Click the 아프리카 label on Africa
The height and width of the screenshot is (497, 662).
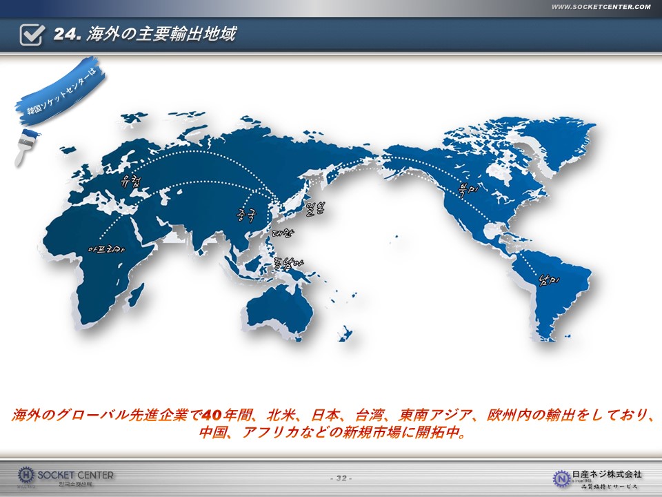pyautogui.click(x=108, y=246)
